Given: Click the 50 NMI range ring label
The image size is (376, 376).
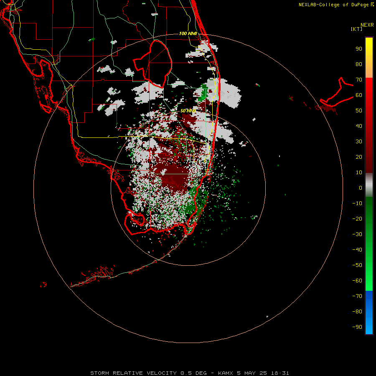Looking at the screenshot, I should click(x=188, y=111).
